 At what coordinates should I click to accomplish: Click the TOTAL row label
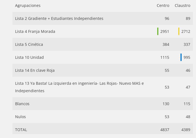[21, 130]
